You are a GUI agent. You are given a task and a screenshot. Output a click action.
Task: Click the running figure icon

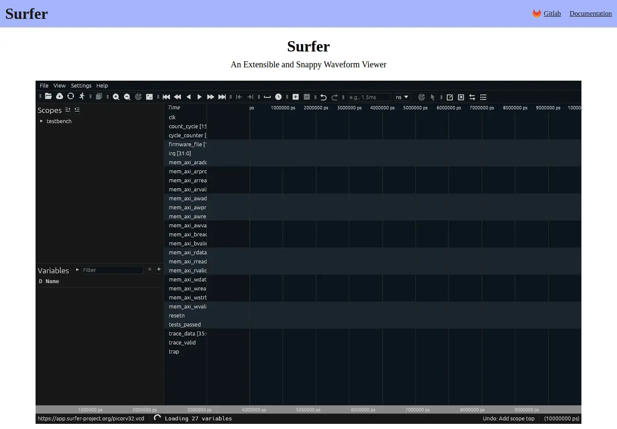(x=82, y=97)
